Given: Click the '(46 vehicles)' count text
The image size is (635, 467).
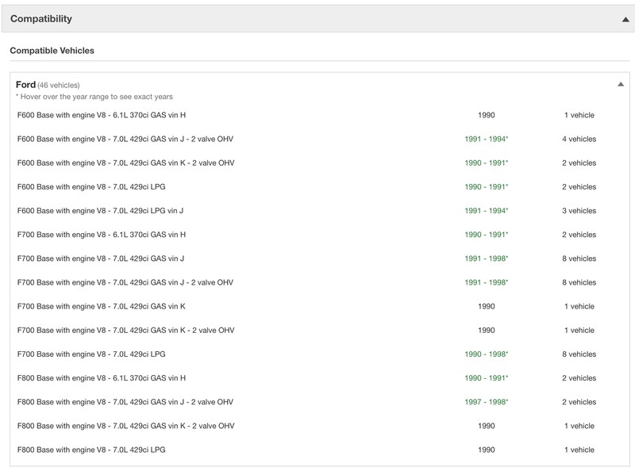Looking at the screenshot, I should (x=59, y=86).
